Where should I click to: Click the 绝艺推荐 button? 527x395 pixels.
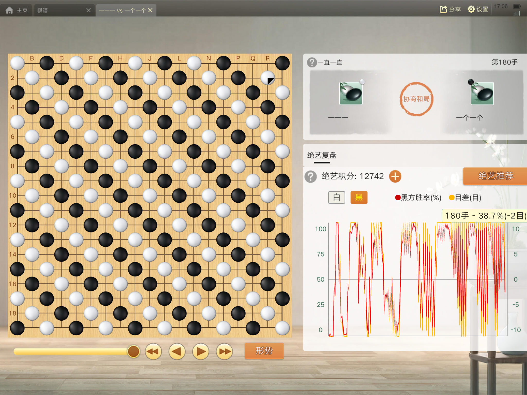click(x=495, y=176)
